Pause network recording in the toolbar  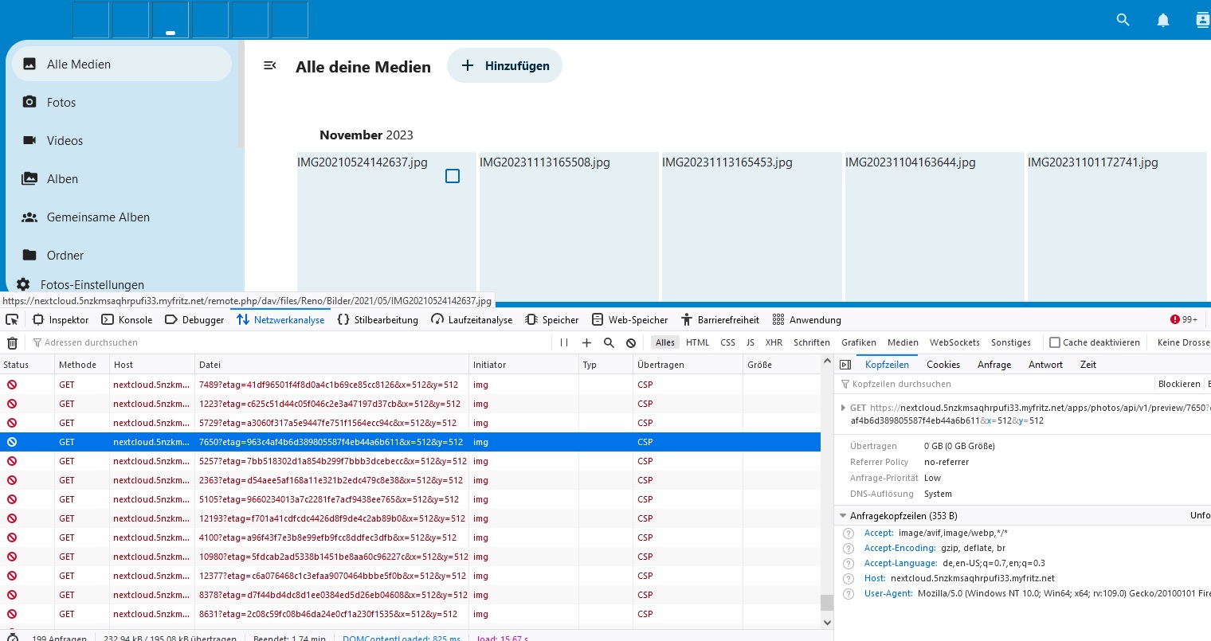(564, 342)
